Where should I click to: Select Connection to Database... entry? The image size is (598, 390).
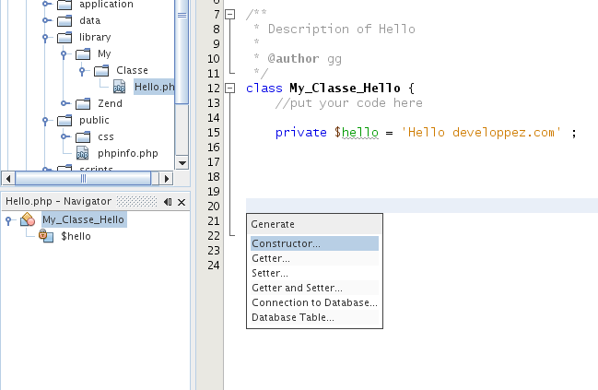tap(314, 303)
